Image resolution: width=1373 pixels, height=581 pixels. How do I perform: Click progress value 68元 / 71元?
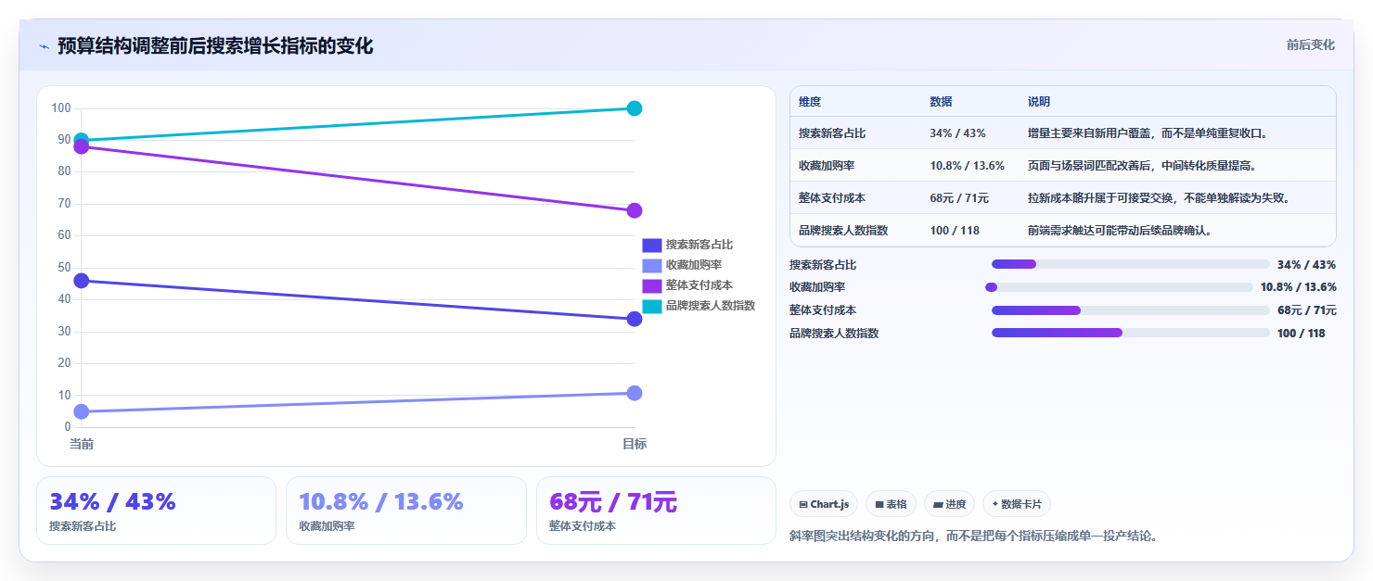click(1307, 310)
